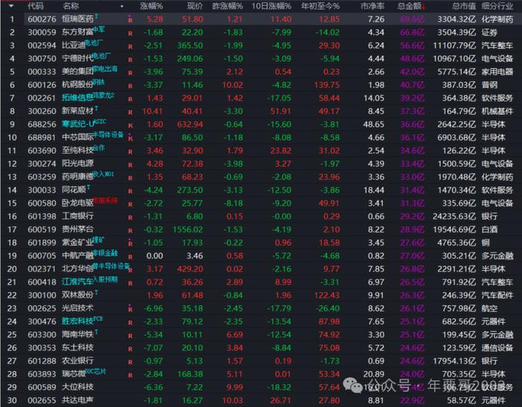Sort by the 涨幅% column header
Viewport: 522px width, 407px height.
[x=151, y=6]
